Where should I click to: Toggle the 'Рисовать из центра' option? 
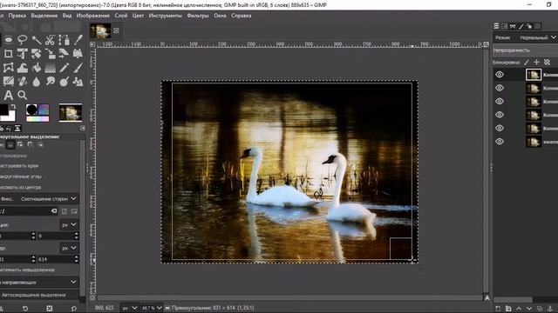coord(21,187)
